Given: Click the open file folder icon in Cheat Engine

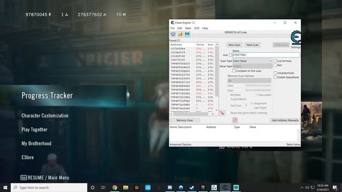Looking at the screenshot, I should coord(180,34).
